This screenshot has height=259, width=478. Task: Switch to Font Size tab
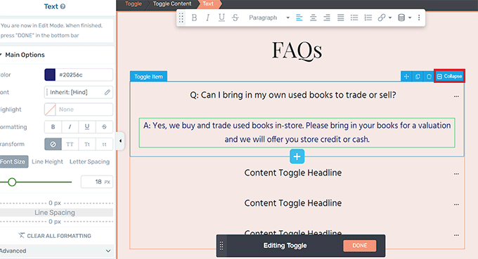click(13, 161)
